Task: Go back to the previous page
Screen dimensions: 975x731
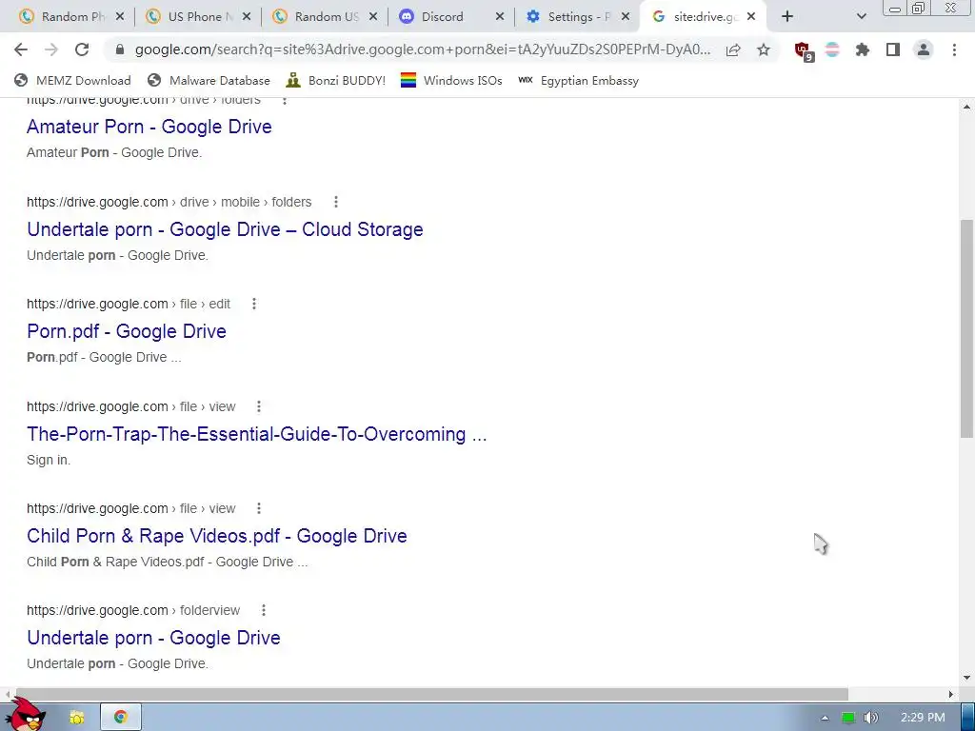Action: (21, 49)
